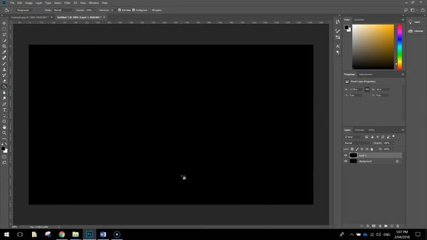Viewport: 427px width, 240px height.
Task: Toggle lock position icon
Action: (x=362, y=149)
